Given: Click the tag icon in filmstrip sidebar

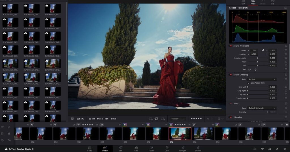Looking at the screenshot, I should pos(2,140).
